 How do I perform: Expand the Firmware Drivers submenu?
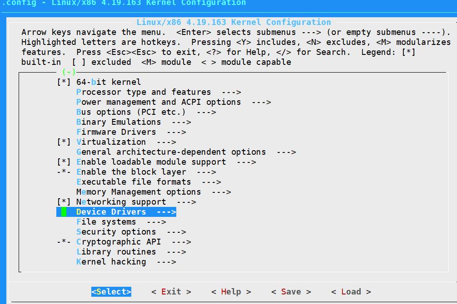click(x=115, y=132)
